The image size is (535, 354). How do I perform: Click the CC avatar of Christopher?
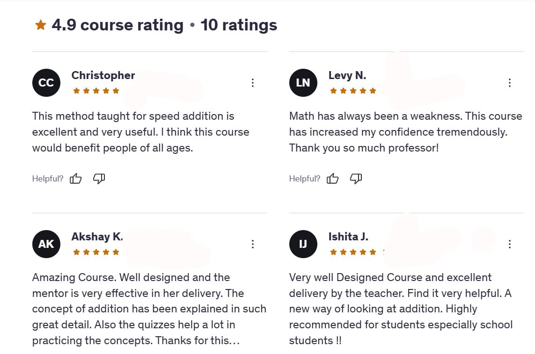tap(46, 83)
